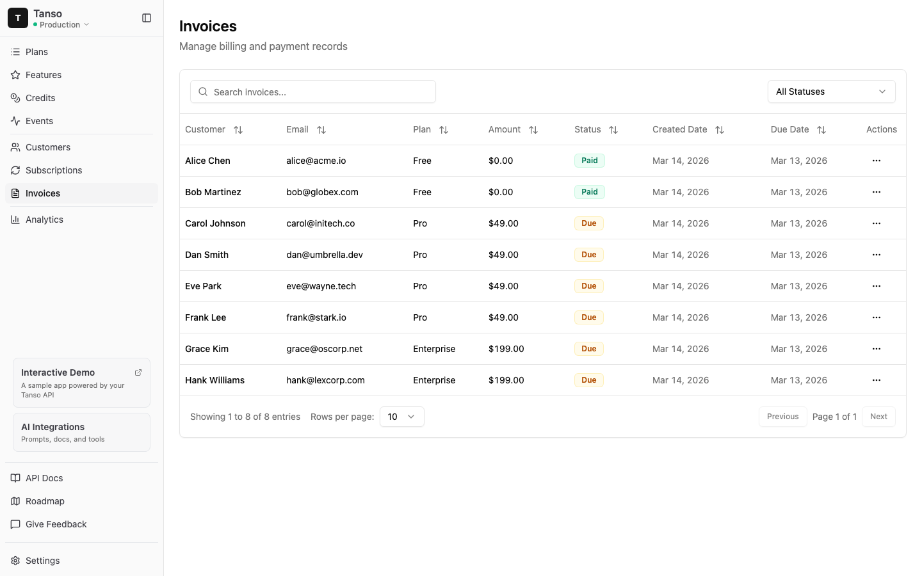Click the Next page button
This screenshot has height=576, width=922.
(x=878, y=417)
